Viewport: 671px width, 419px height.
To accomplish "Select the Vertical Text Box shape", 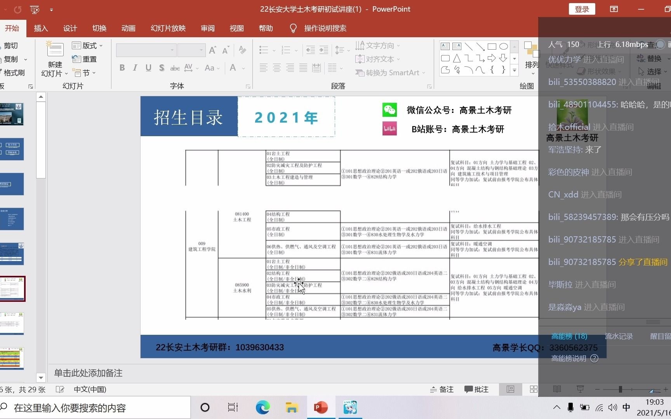I will [x=457, y=47].
